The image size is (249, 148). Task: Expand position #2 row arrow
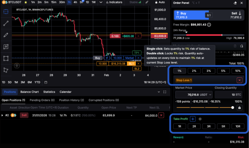(x=2, y=115)
